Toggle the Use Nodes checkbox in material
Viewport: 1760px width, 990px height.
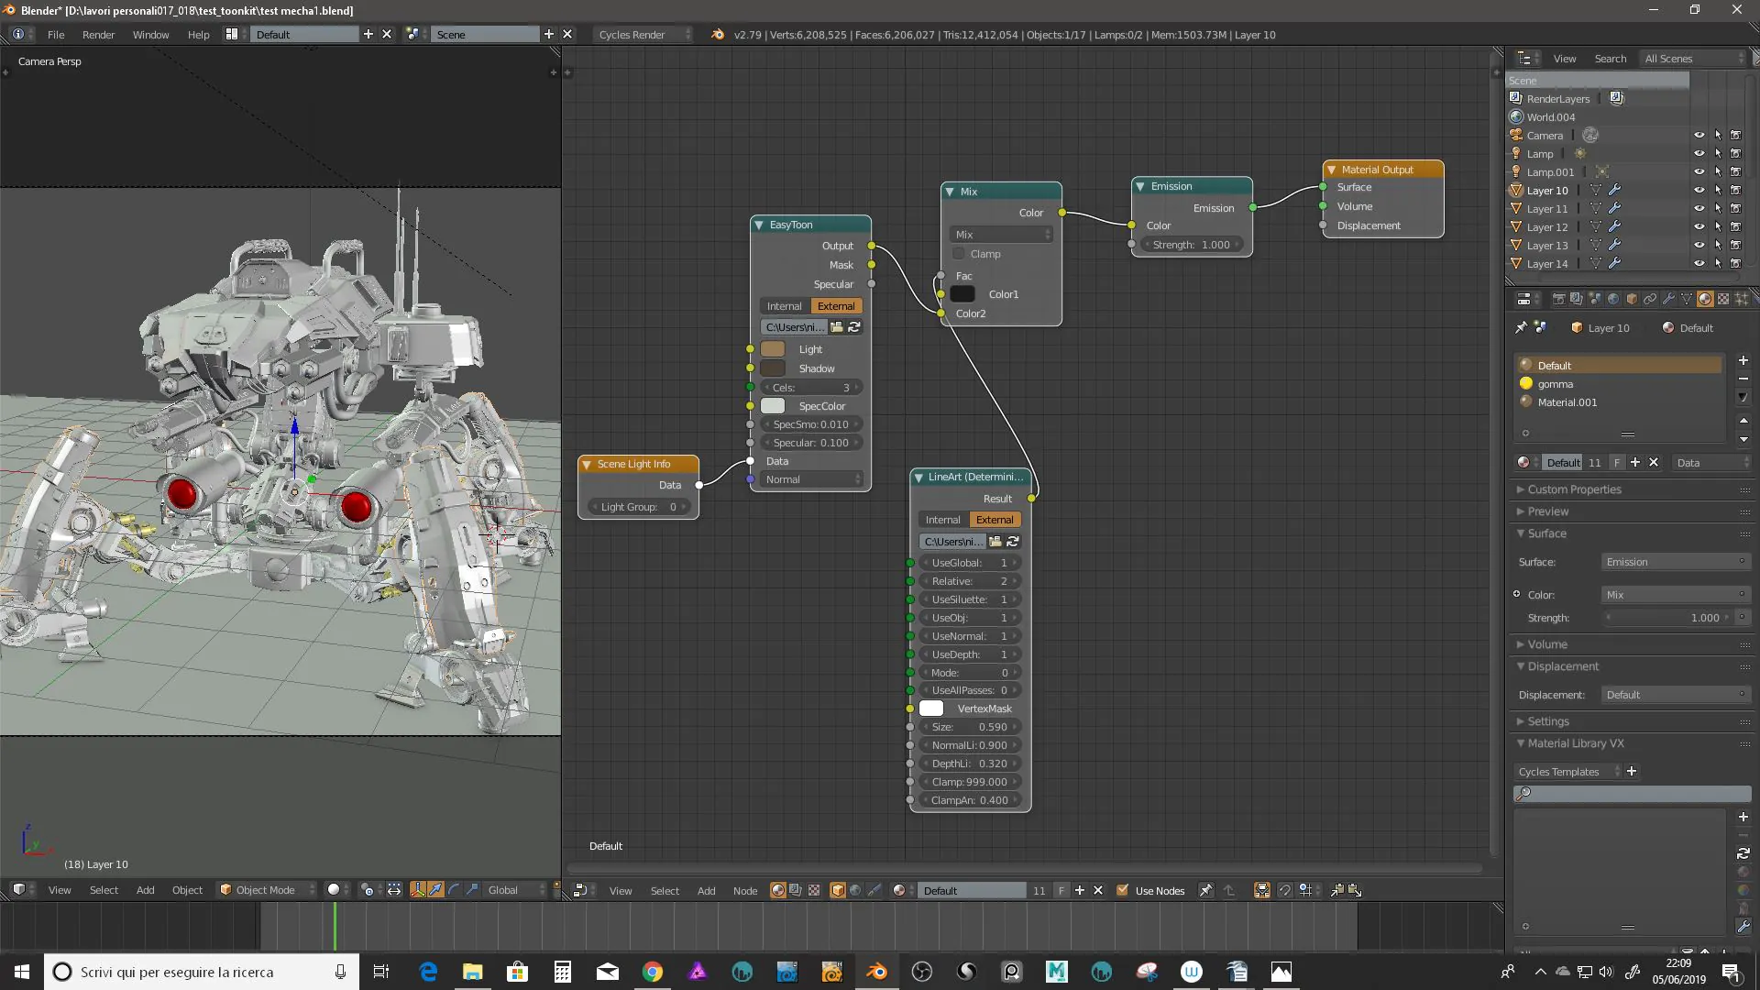(1119, 890)
